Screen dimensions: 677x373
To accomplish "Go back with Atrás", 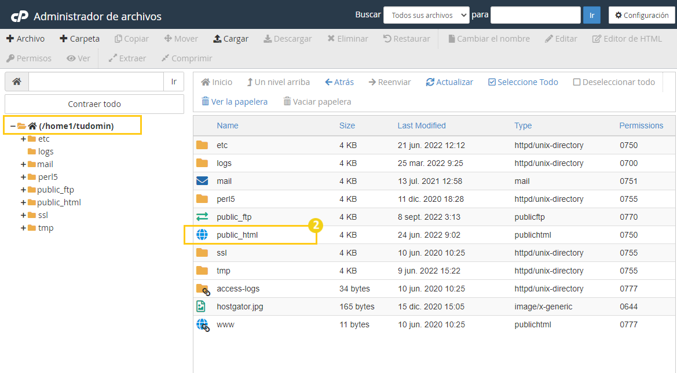I will (x=339, y=82).
